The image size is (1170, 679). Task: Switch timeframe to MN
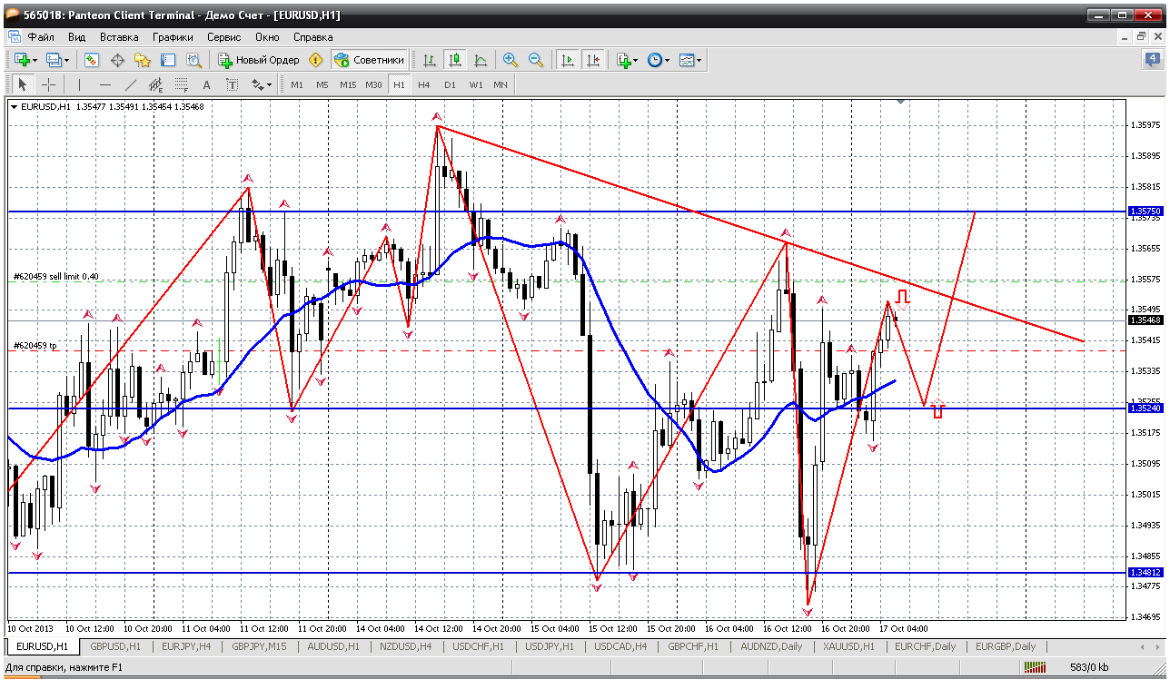501,84
